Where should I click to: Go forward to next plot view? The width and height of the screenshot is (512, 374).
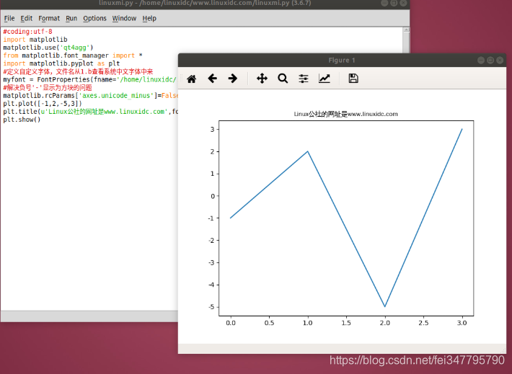pos(233,79)
